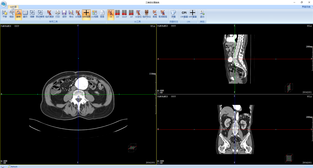Click 取消裁剪 to cancel crop
The image size is (313, 168).
click(x=163, y=14)
